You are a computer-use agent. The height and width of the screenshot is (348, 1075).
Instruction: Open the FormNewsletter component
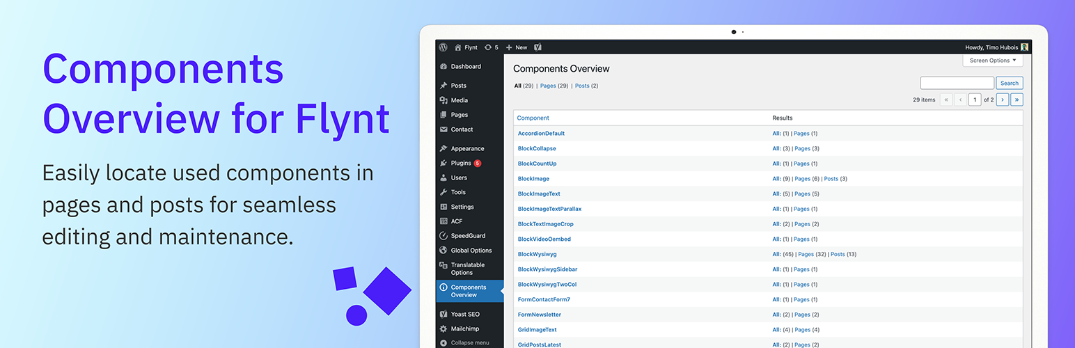click(539, 315)
